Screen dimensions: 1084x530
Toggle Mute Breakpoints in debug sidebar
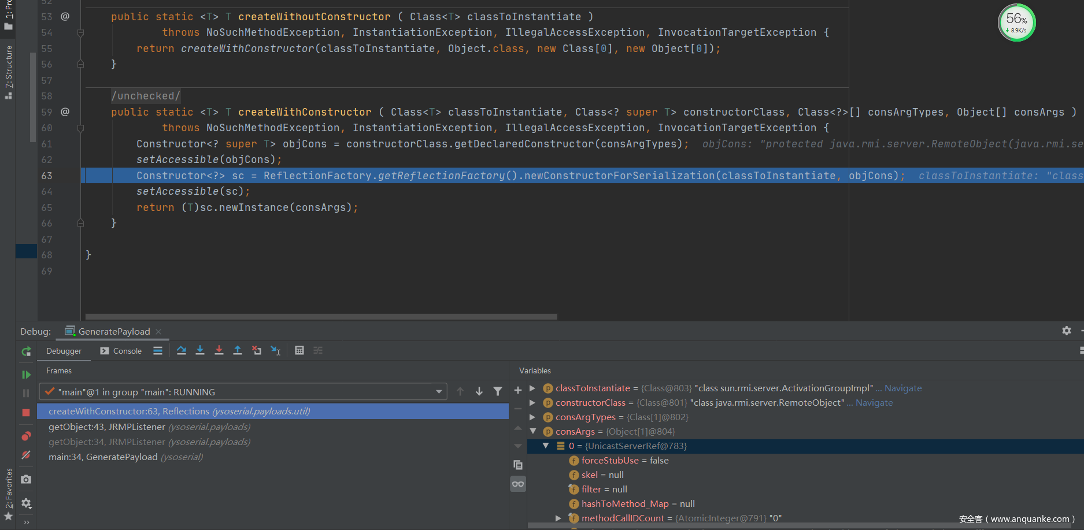coord(26,455)
